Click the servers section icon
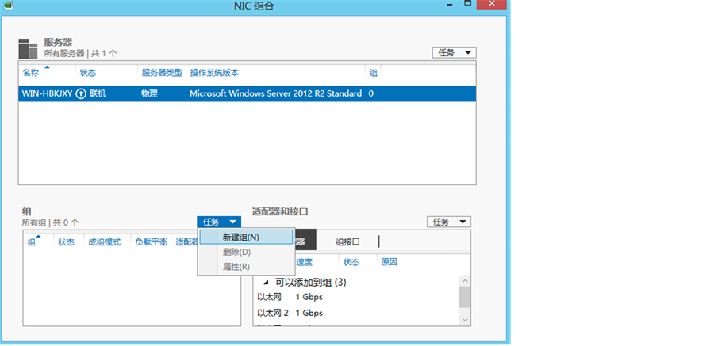 28,48
